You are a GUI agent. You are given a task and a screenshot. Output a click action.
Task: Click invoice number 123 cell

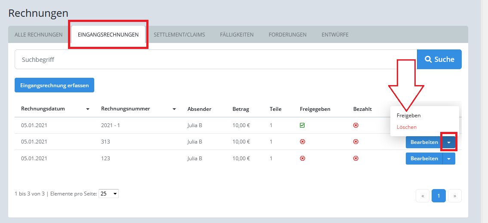tap(105, 158)
